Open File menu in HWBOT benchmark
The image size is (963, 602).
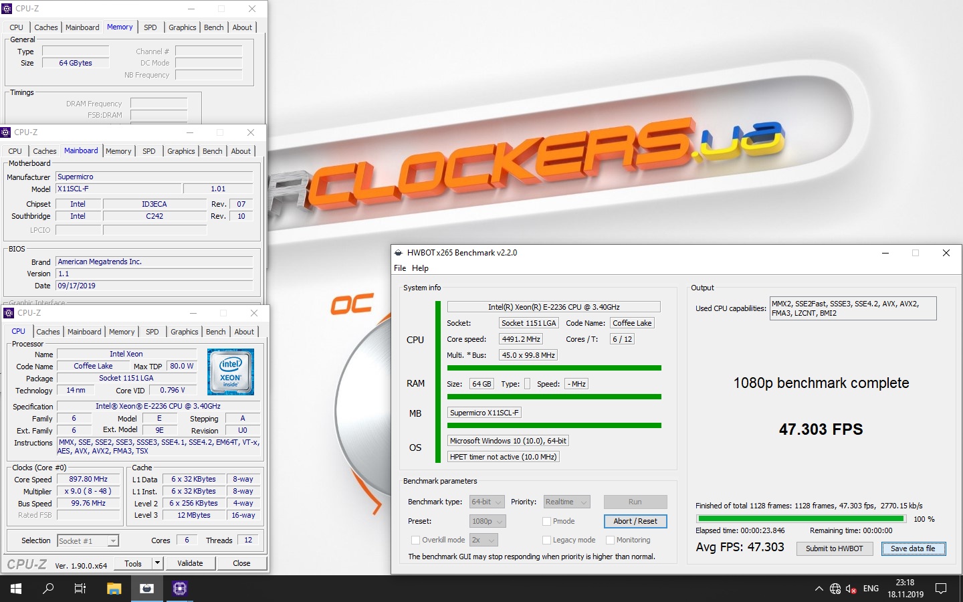click(x=400, y=268)
